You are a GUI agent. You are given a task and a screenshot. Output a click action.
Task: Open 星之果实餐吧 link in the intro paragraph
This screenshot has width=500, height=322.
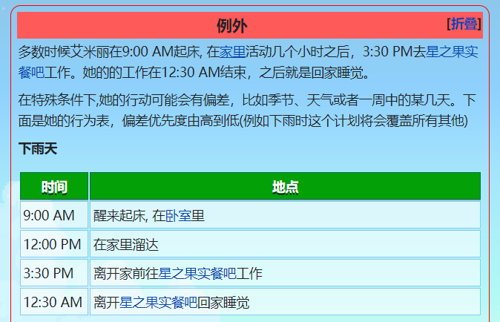[x=452, y=52]
